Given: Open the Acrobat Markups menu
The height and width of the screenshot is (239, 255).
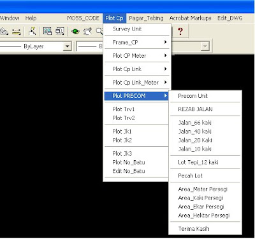Looking at the screenshot, I should [x=190, y=18].
